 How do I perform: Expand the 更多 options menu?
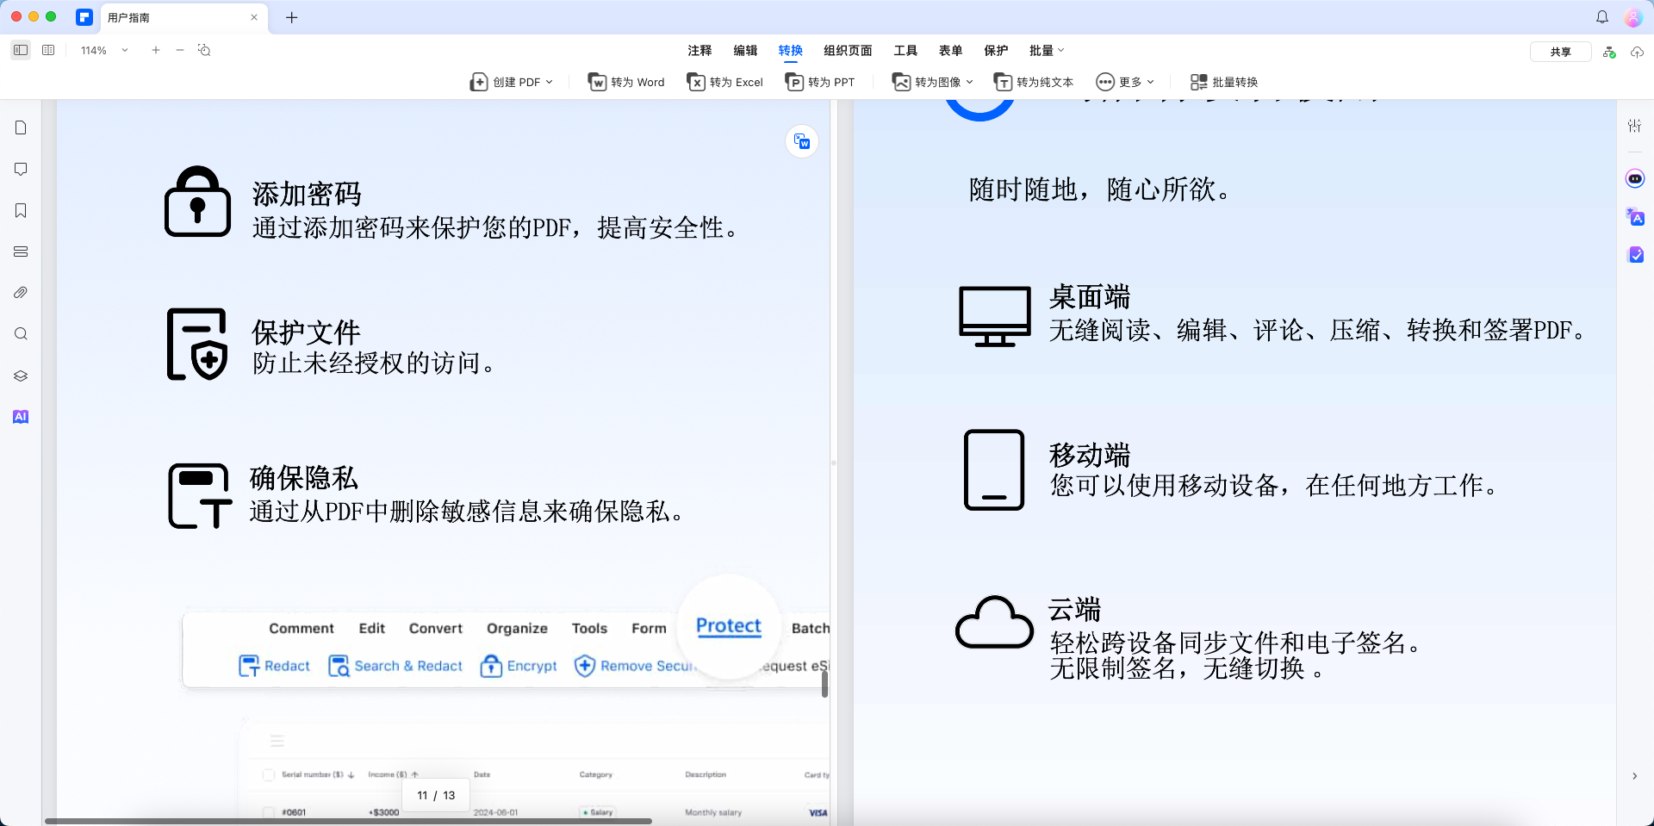pyautogui.click(x=1124, y=82)
